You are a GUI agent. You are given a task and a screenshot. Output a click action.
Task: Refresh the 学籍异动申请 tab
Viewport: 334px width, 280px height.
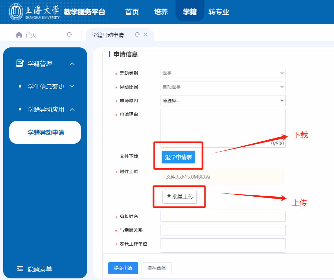point(137,35)
